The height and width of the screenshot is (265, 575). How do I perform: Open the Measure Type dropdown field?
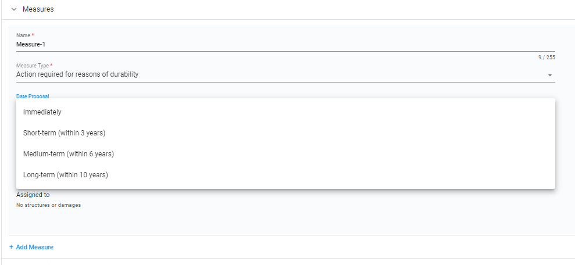point(285,74)
